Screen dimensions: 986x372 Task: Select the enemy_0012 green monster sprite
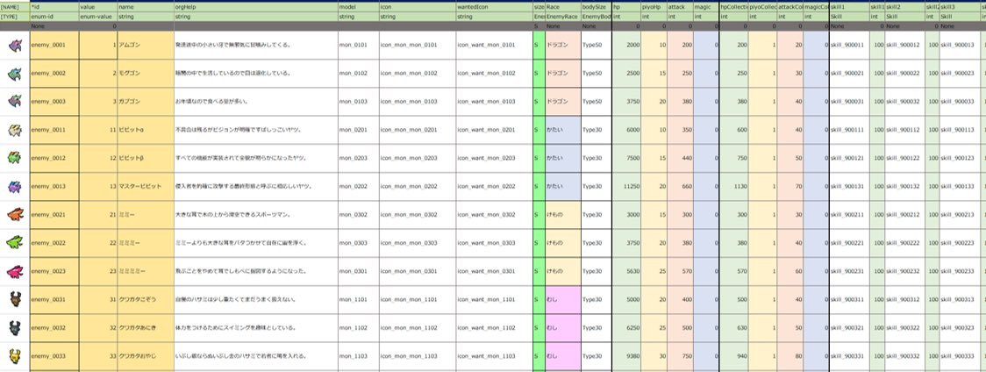[x=15, y=158]
